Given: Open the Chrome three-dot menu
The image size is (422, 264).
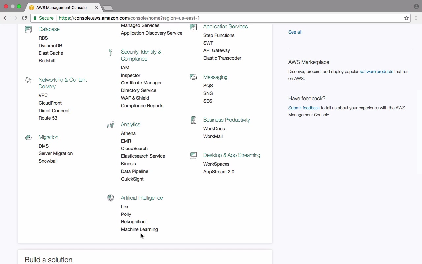Looking at the screenshot, I should (416, 18).
